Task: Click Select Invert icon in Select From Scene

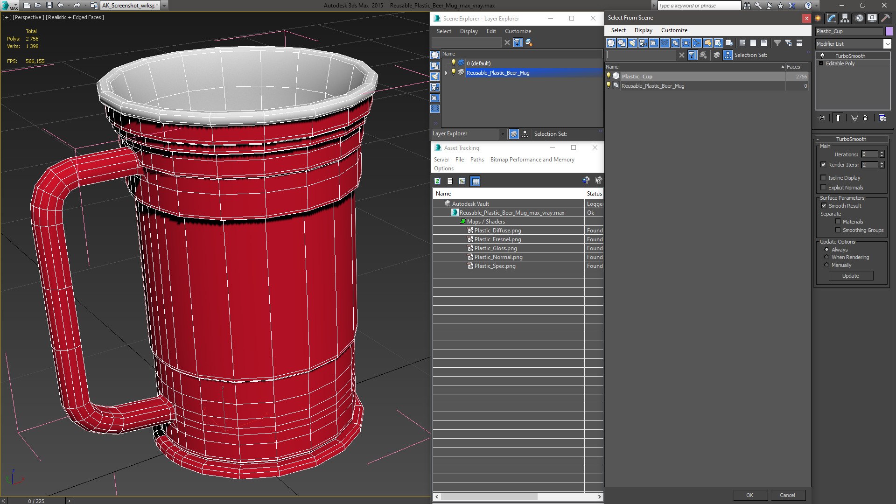Action: coord(764,43)
